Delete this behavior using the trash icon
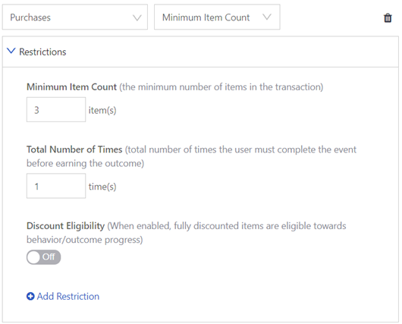402x324 pixels. [x=388, y=18]
